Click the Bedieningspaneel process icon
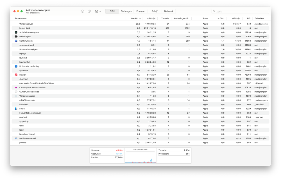281x179 pixels. point(16,138)
